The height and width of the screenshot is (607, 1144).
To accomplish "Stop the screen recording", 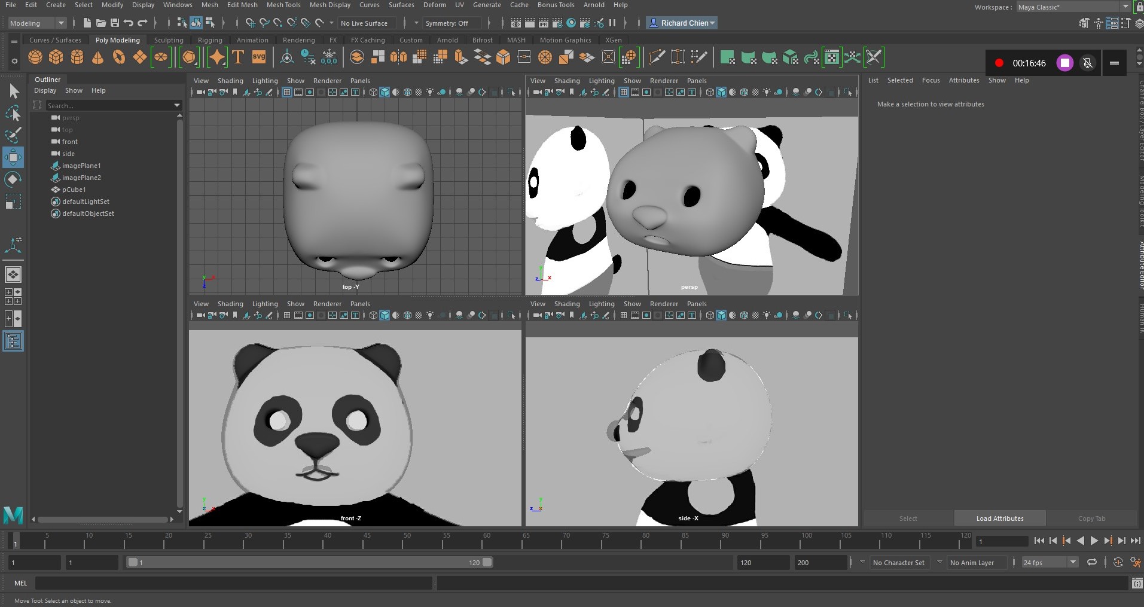I will tap(1064, 63).
